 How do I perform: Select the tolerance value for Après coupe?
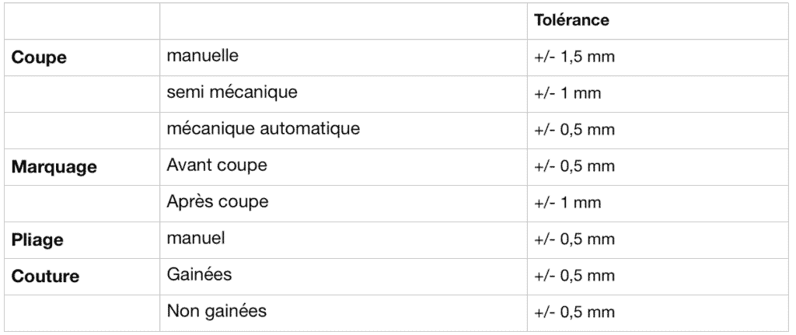569,203
